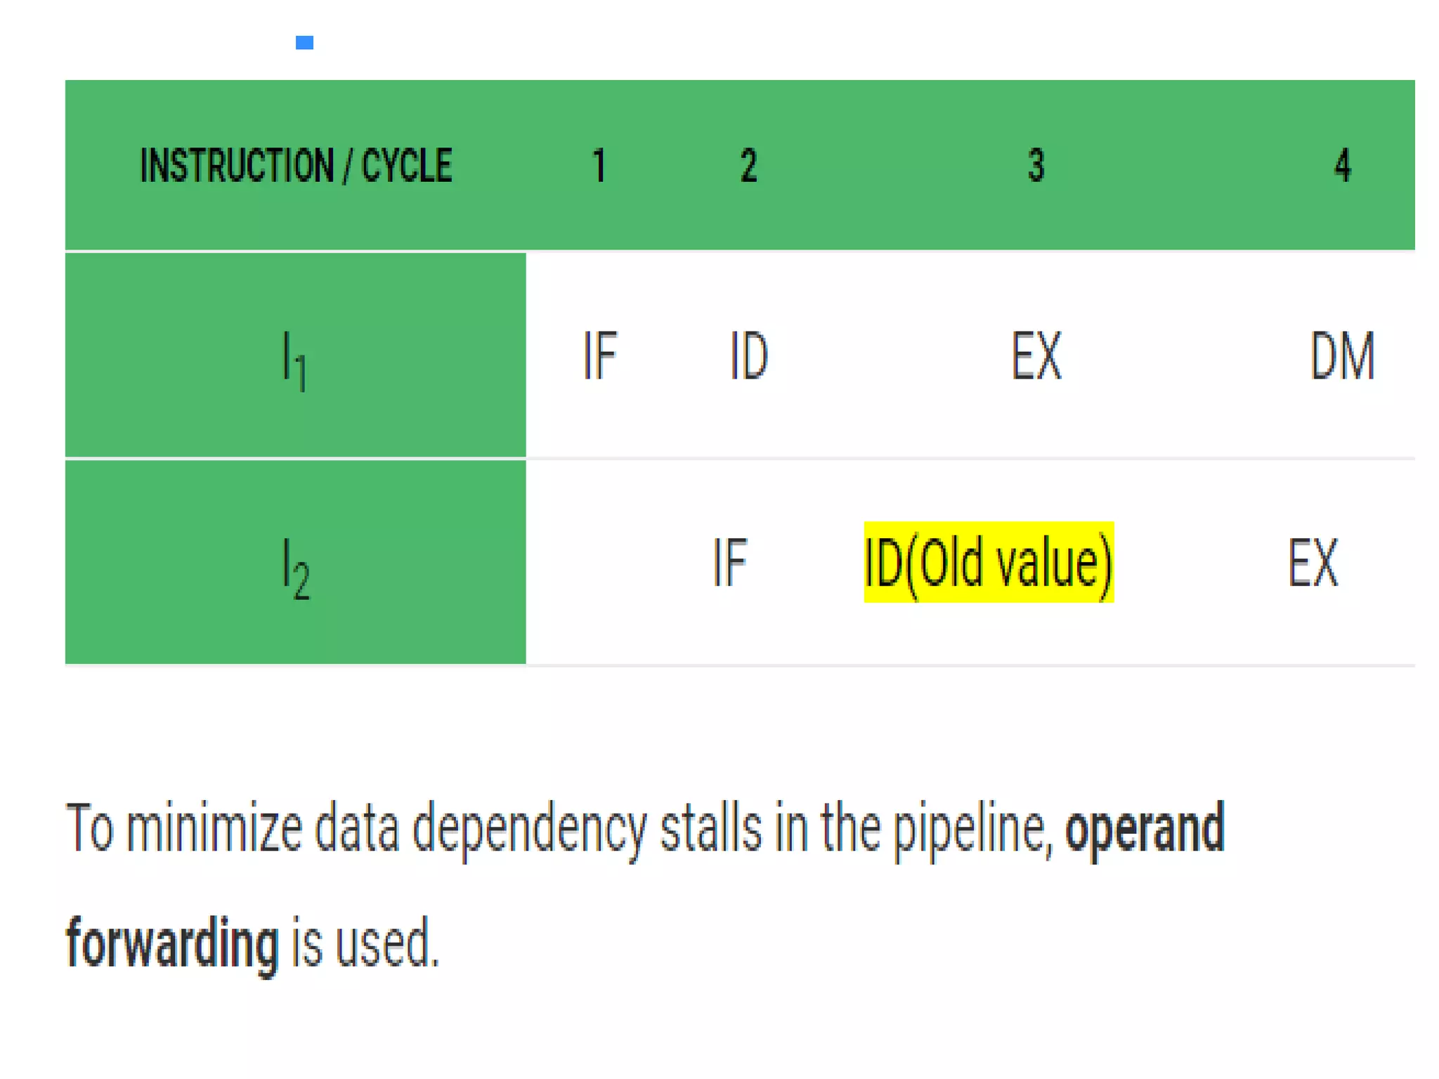Click the text "is used."
The width and height of the screenshot is (1439, 1079).
tap(365, 943)
